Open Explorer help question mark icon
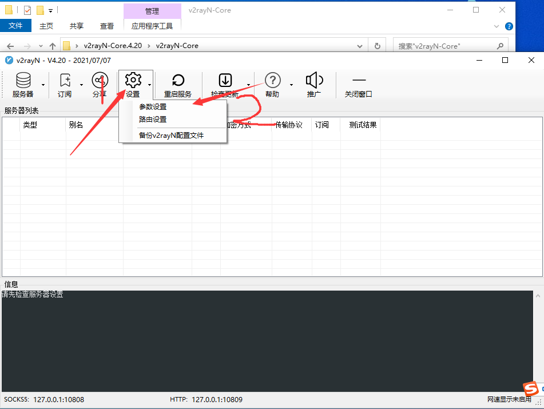 pos(509,26)
